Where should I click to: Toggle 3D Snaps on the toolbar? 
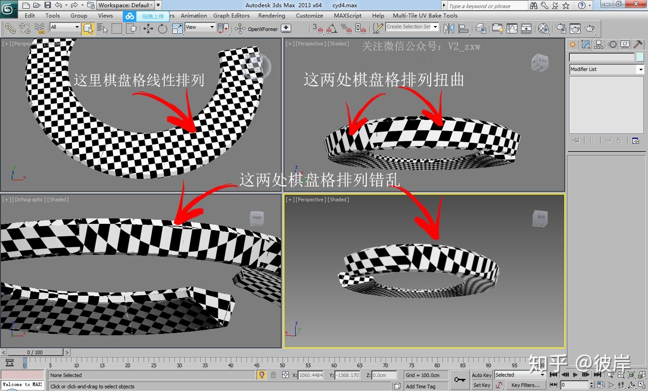point(318,29)
